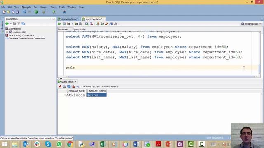The image size is (264, 148).
Task: Click the filter funnel icon in Connections
Action: [x=19, y=24]
